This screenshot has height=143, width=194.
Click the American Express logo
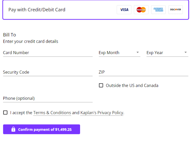[x=158, y=10]
